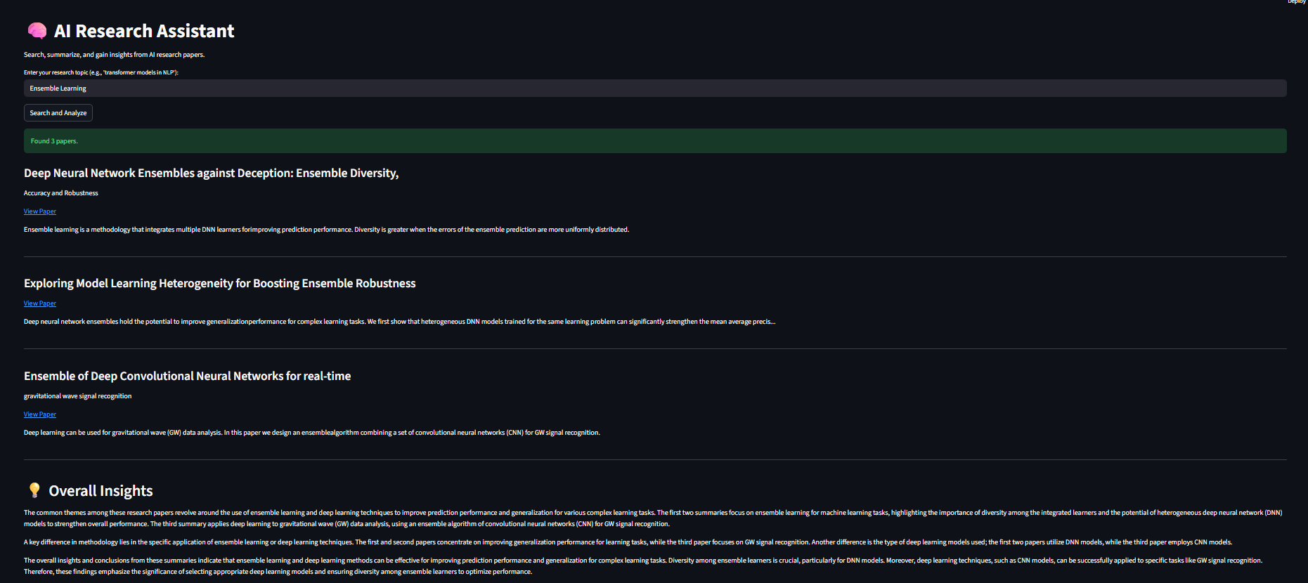Image resolution: width=1308 pixels, height=583 pixels.
Task: Select the Deep Neural Network Ensembles against Deception heading
Action: [x=211, y=173]
